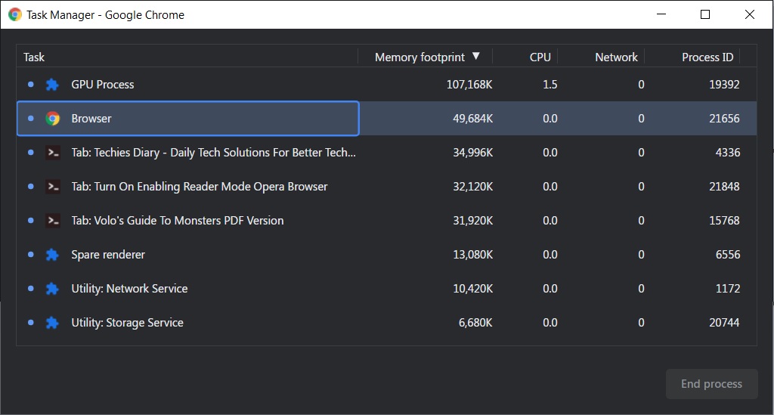
Task: Sort by the CPU column header
Action: coord(525,57)
